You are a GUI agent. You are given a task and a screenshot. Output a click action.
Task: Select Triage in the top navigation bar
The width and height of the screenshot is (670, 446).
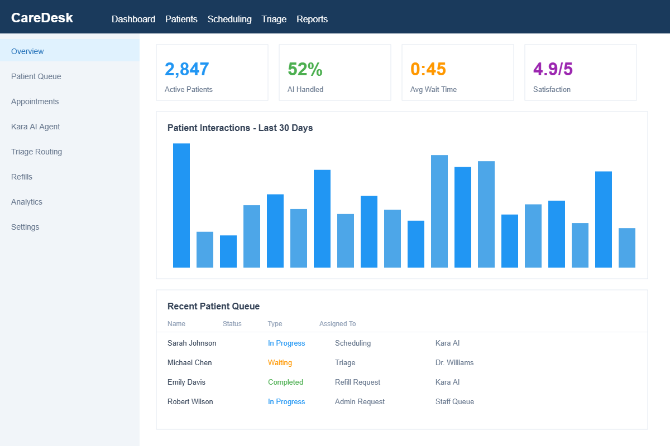pos(274,19)
